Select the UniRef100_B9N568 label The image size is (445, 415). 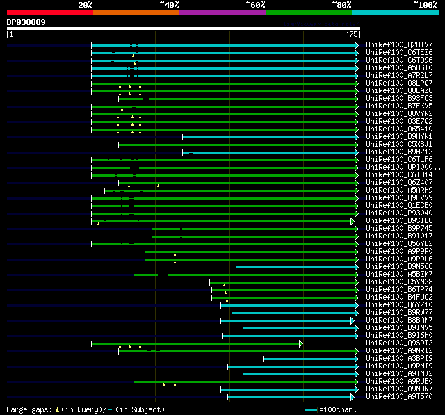click(399, 267)
